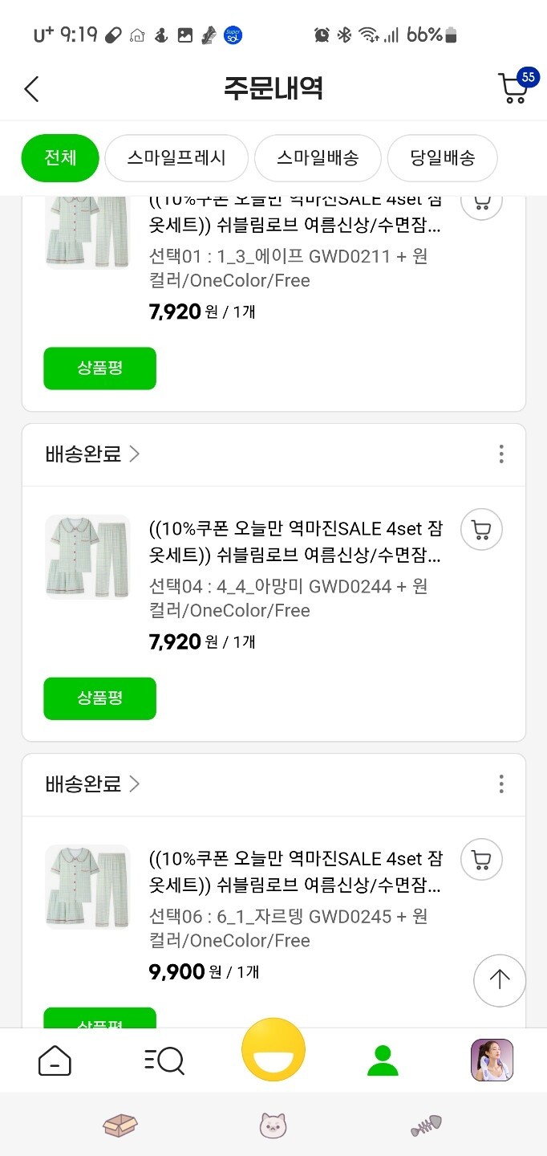Image resolution: width=547 pixels, height=1156 pixels.
Task: Select the 전체 filter tab
Action: [60, 158]
